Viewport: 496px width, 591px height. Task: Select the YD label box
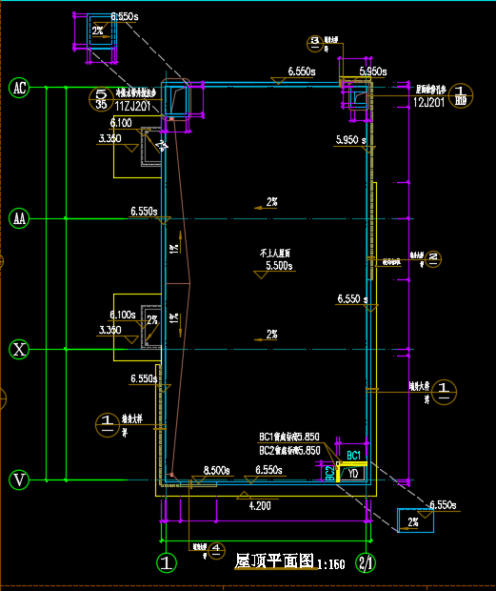point(352,473)
